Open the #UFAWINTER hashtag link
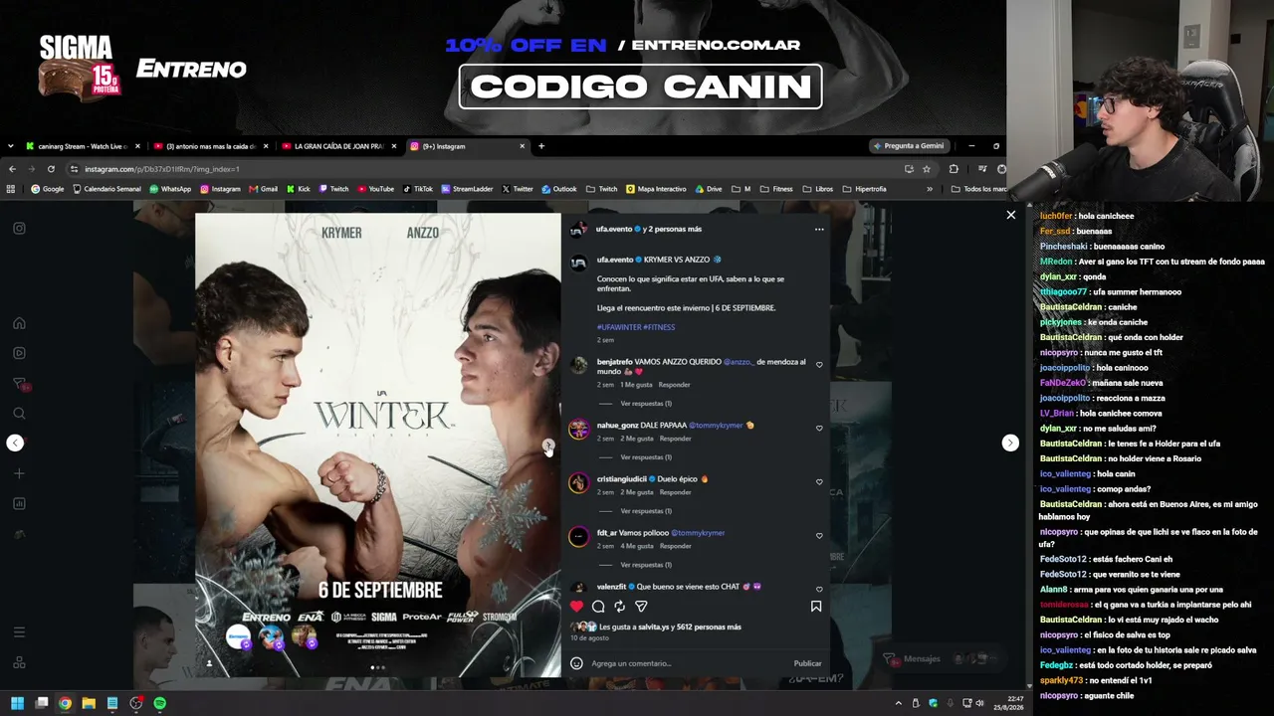 [618, 327]
